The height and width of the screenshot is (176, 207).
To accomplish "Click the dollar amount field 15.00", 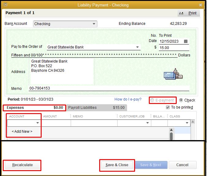I will point(174,48).
